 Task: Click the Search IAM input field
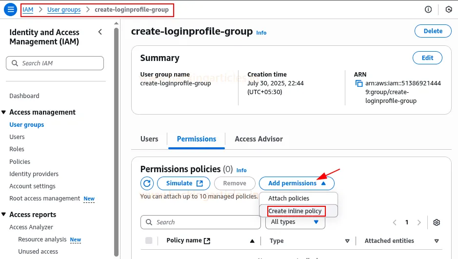[55, 63]
